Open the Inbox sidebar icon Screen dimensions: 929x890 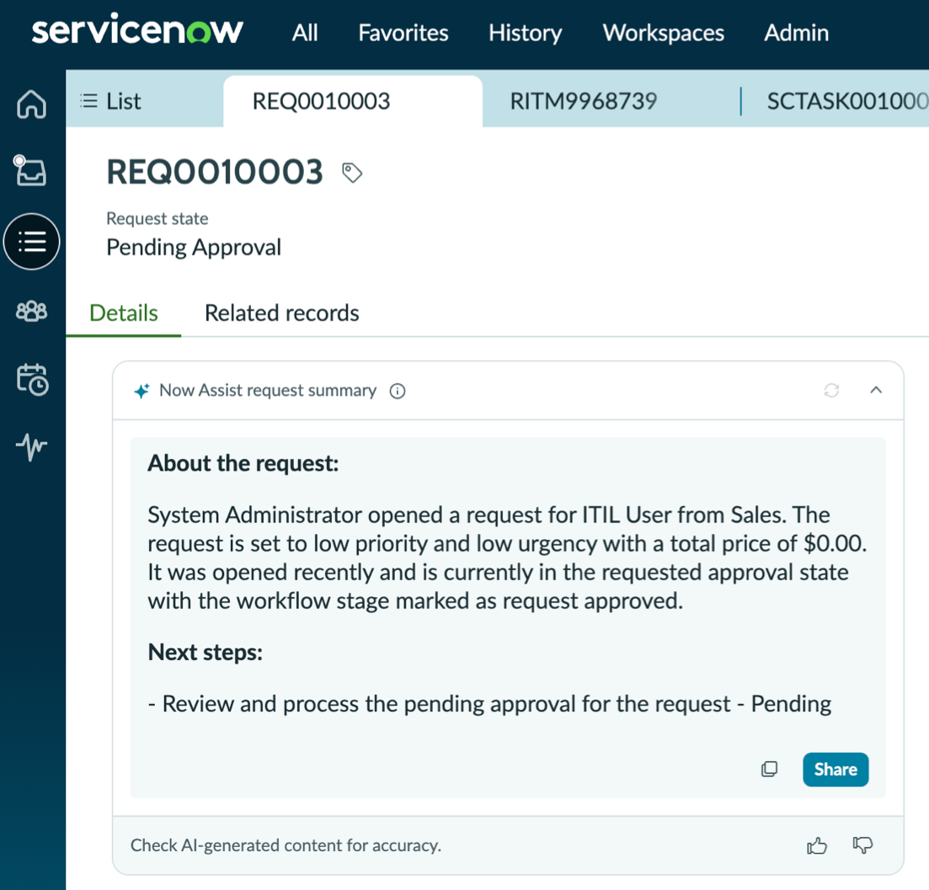point(30,171)
